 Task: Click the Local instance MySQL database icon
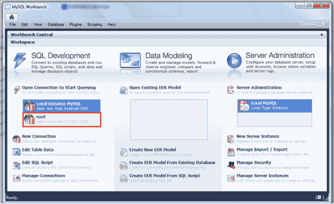[x=30, y=106]
